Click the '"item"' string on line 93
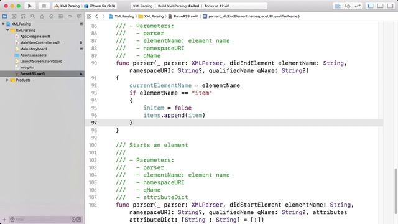The image size is (398, 224). point(201,93)
